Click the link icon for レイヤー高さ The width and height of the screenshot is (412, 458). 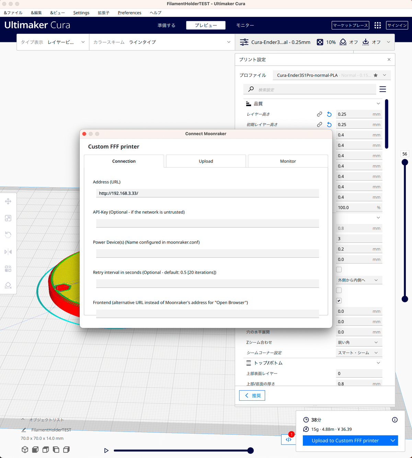(319, 114)
